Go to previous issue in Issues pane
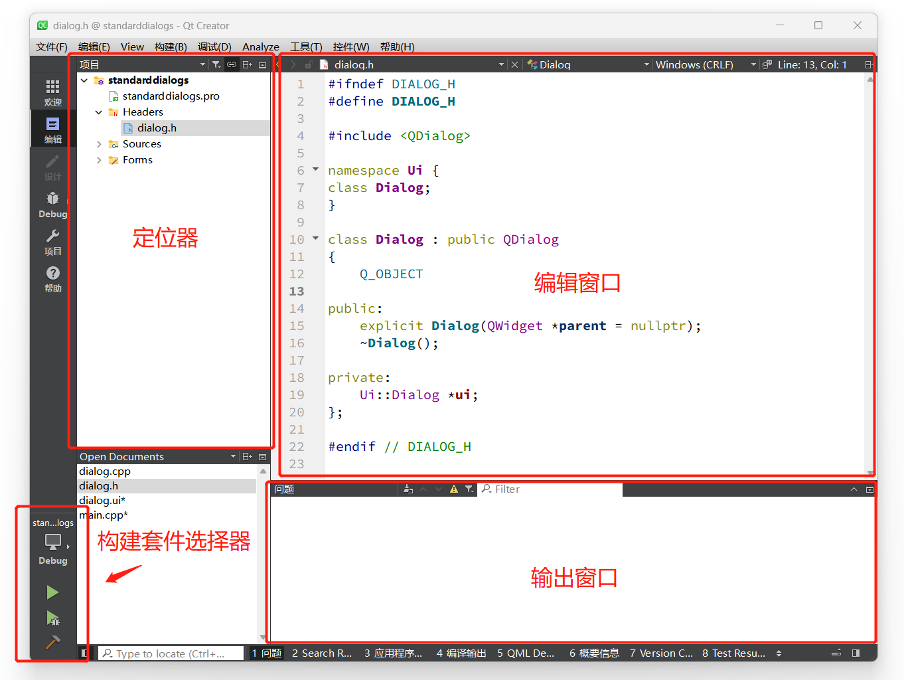 coord(423,489)
